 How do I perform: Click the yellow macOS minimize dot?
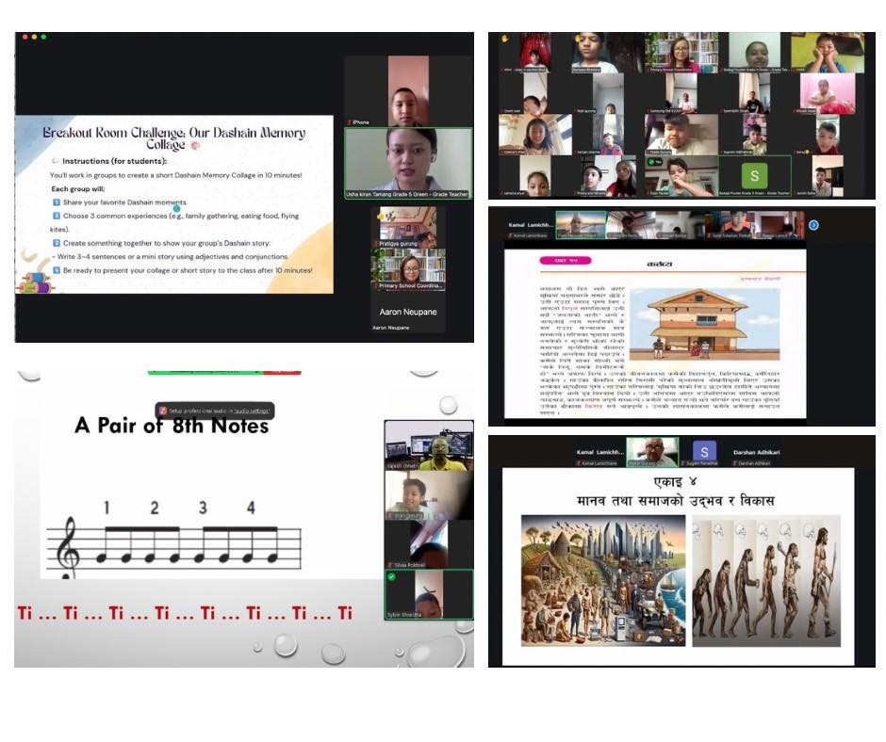(35, 38)
